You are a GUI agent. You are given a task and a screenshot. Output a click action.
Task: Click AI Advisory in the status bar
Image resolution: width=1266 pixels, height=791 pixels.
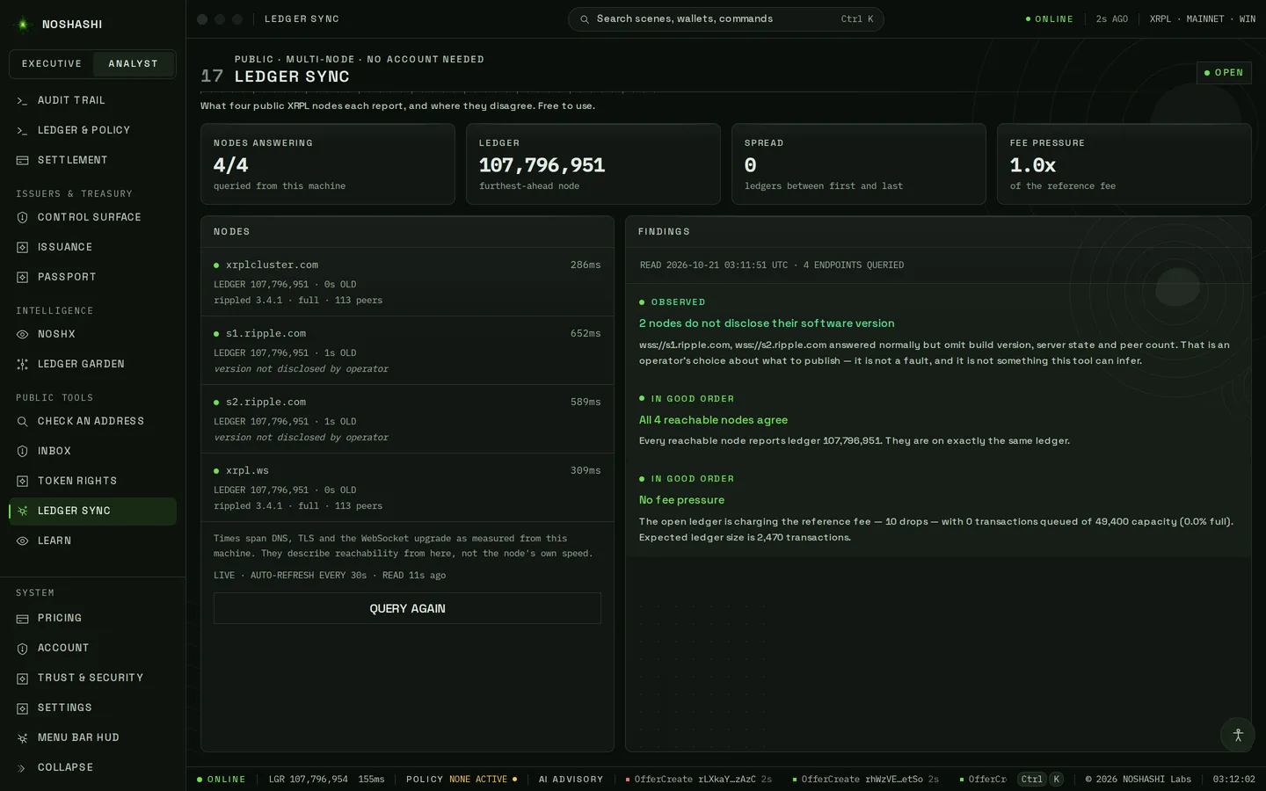coord(571,780)
